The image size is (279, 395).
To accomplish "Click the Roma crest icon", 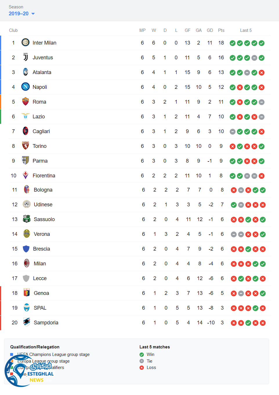I will point(26,102).
